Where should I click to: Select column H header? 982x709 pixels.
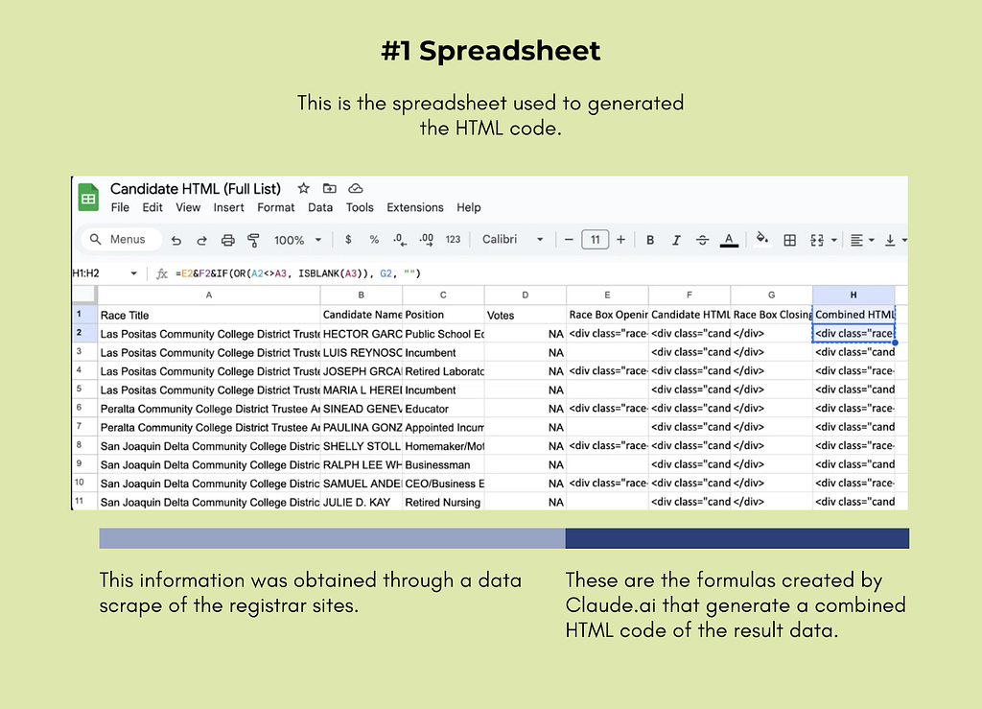click(853, 295)
